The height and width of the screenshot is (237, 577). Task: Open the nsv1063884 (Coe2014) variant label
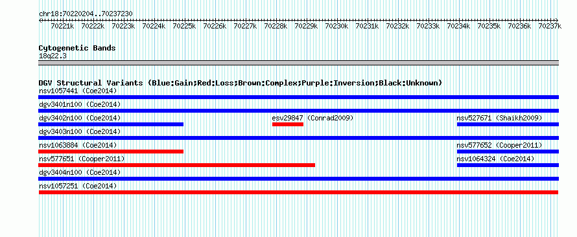pos(78,145)
